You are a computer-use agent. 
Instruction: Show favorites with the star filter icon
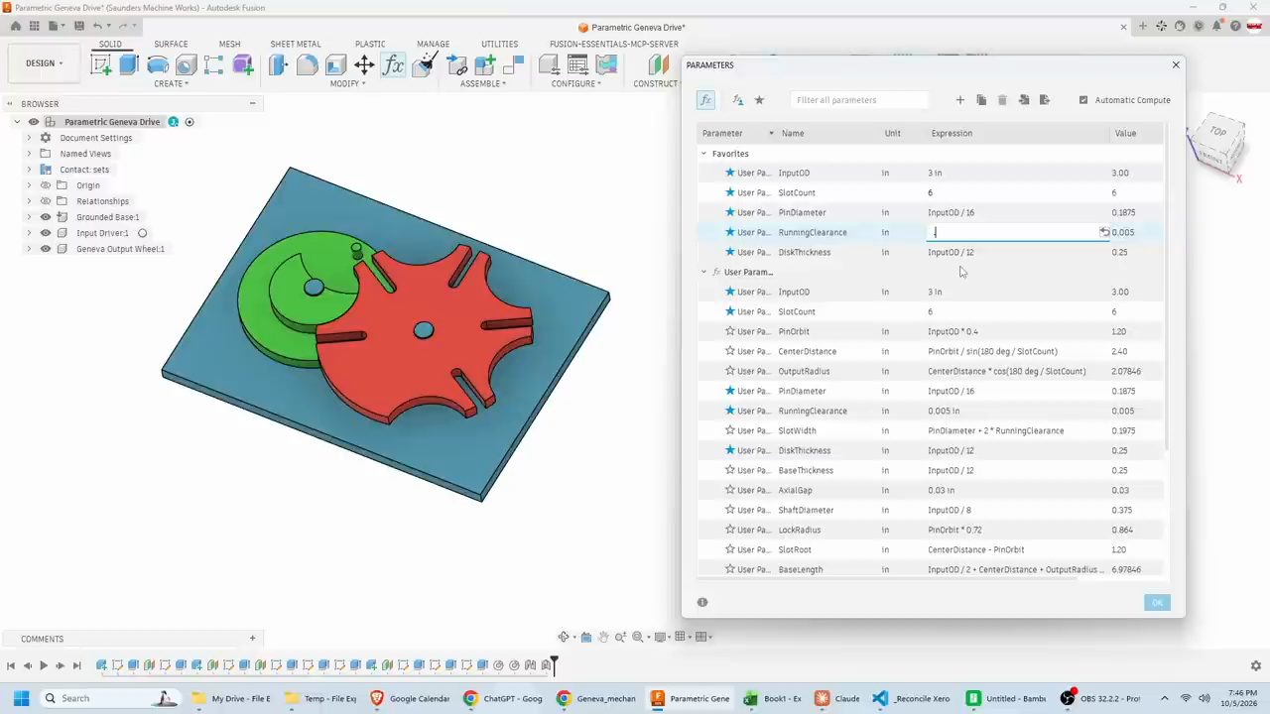pos(760,100)
